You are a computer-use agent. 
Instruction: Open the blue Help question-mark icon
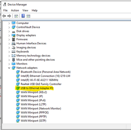tap(23, 16)
